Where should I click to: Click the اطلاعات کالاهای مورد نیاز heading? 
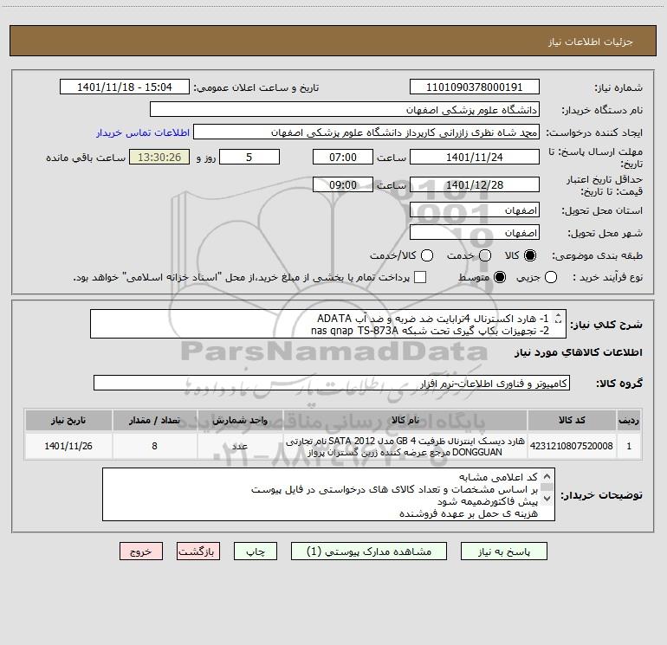coord(578,352)
